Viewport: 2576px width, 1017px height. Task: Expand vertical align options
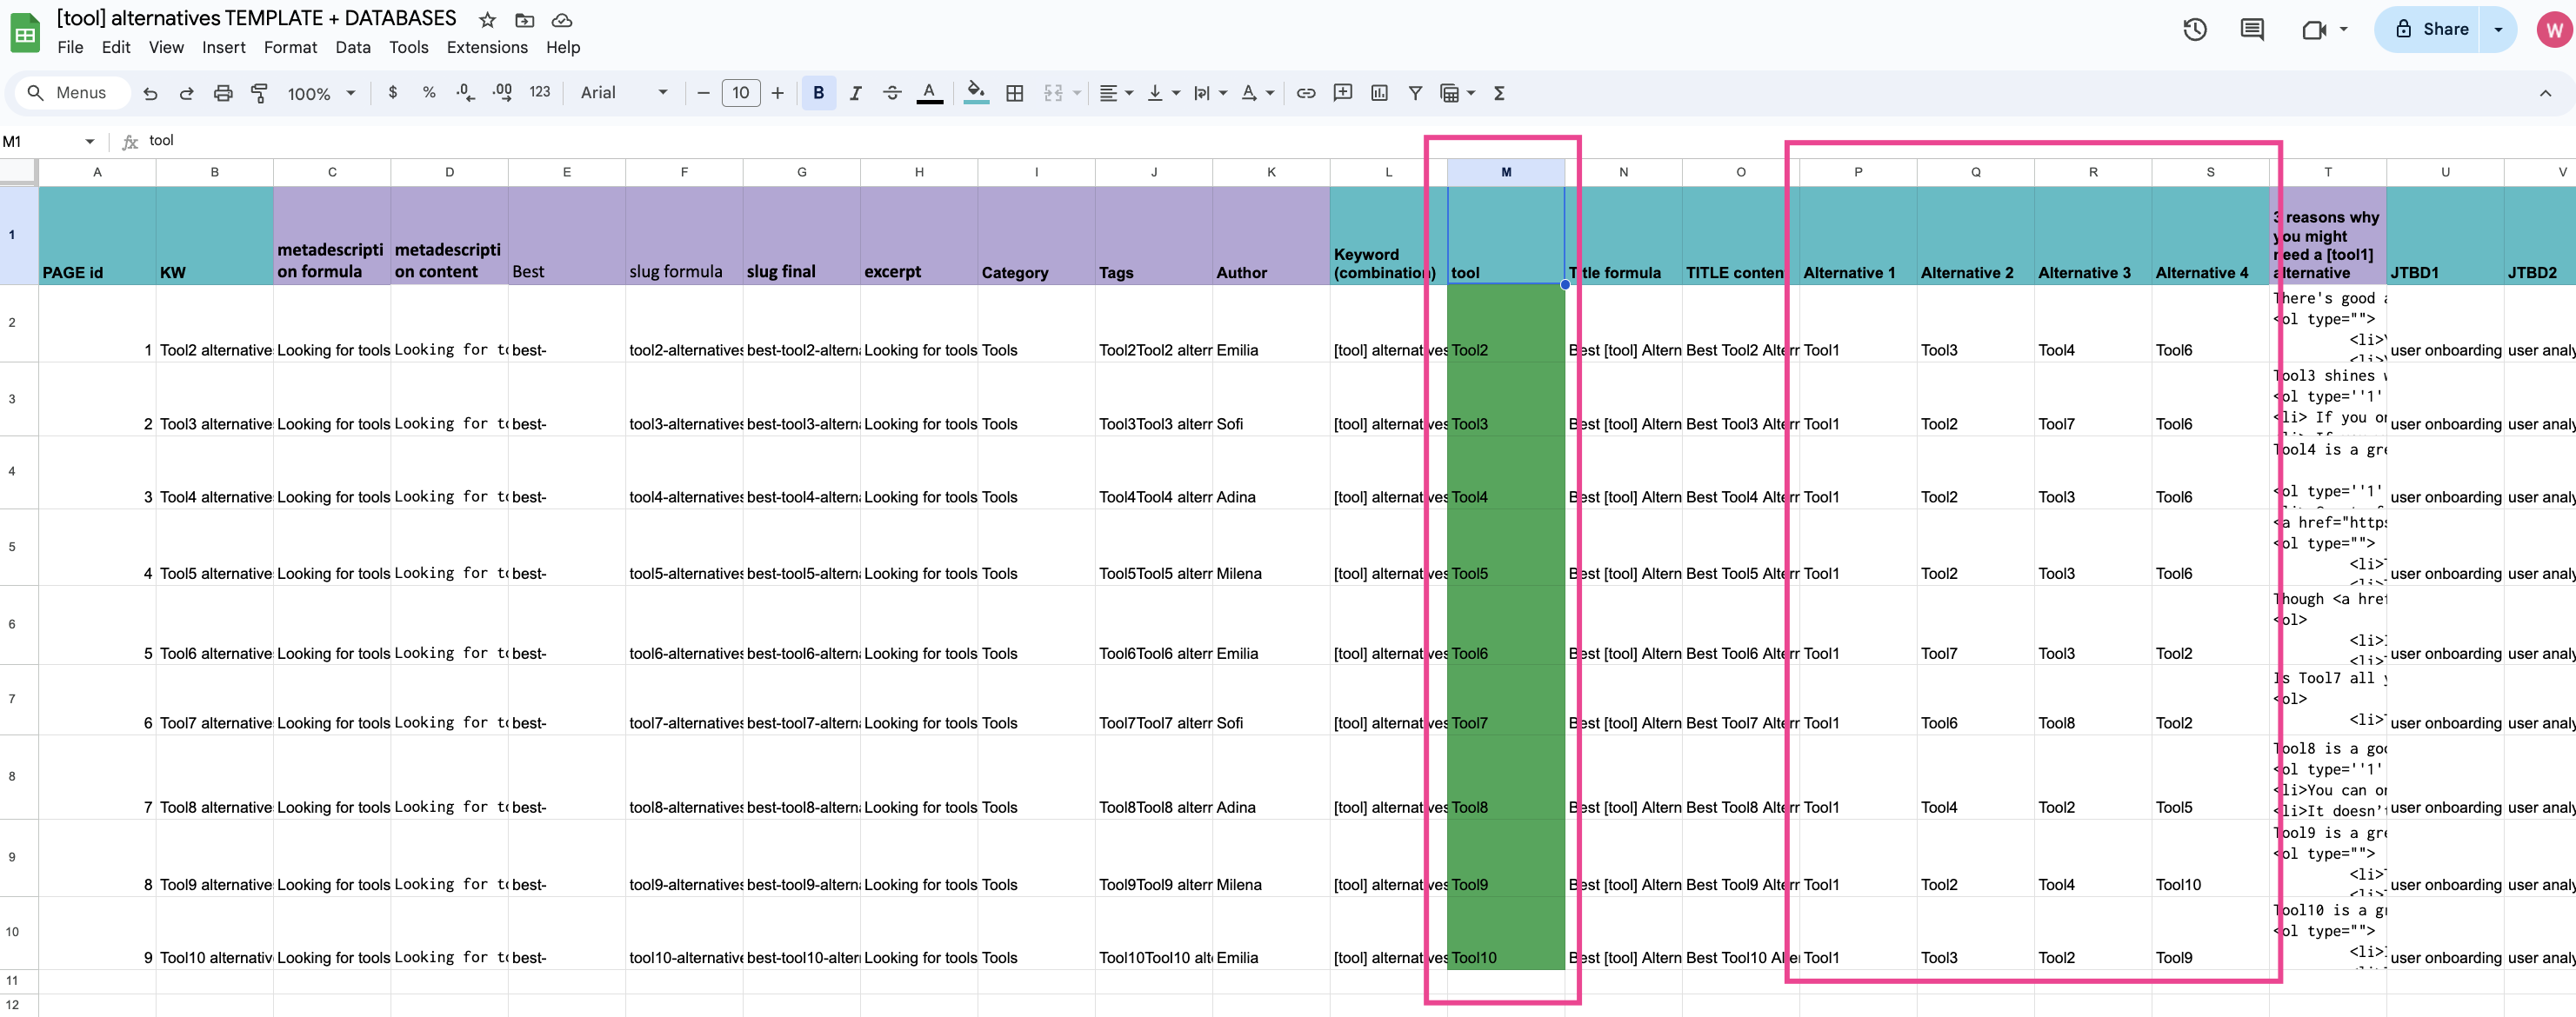coord(1176,93)
